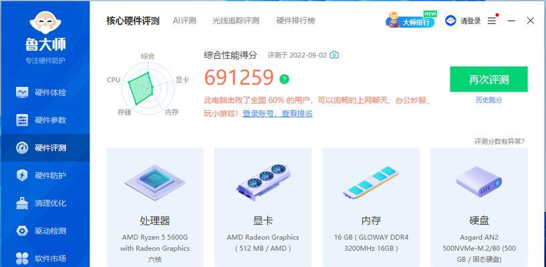Open 硬件体检 monitor icon in sidebar
The width and height of the screenshot is (546, 267).
[22, 93]
